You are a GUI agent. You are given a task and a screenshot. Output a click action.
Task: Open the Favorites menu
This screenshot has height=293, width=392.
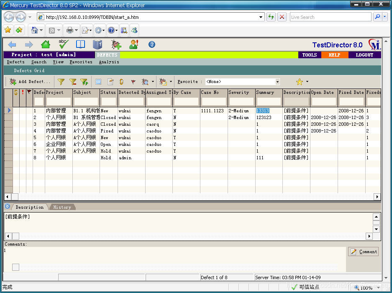(x=81, y=62)
